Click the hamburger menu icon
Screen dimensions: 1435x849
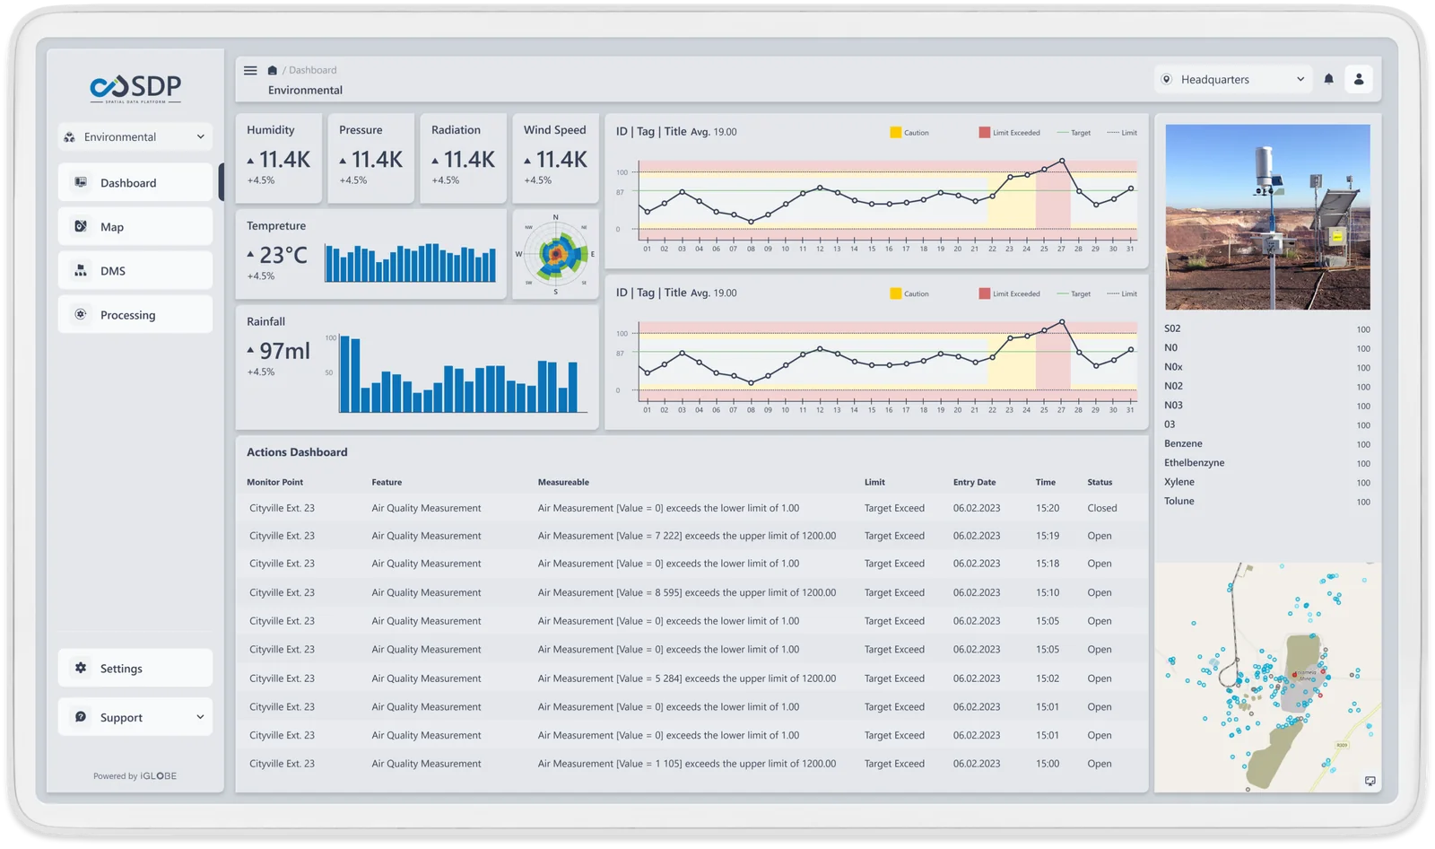250,70
